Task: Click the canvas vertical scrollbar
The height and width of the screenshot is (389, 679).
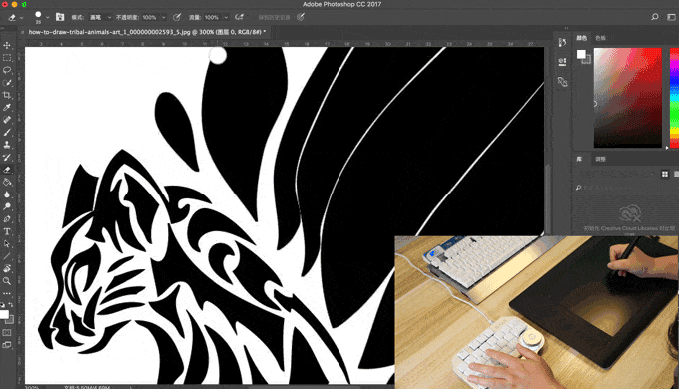Action: (547, 199)
